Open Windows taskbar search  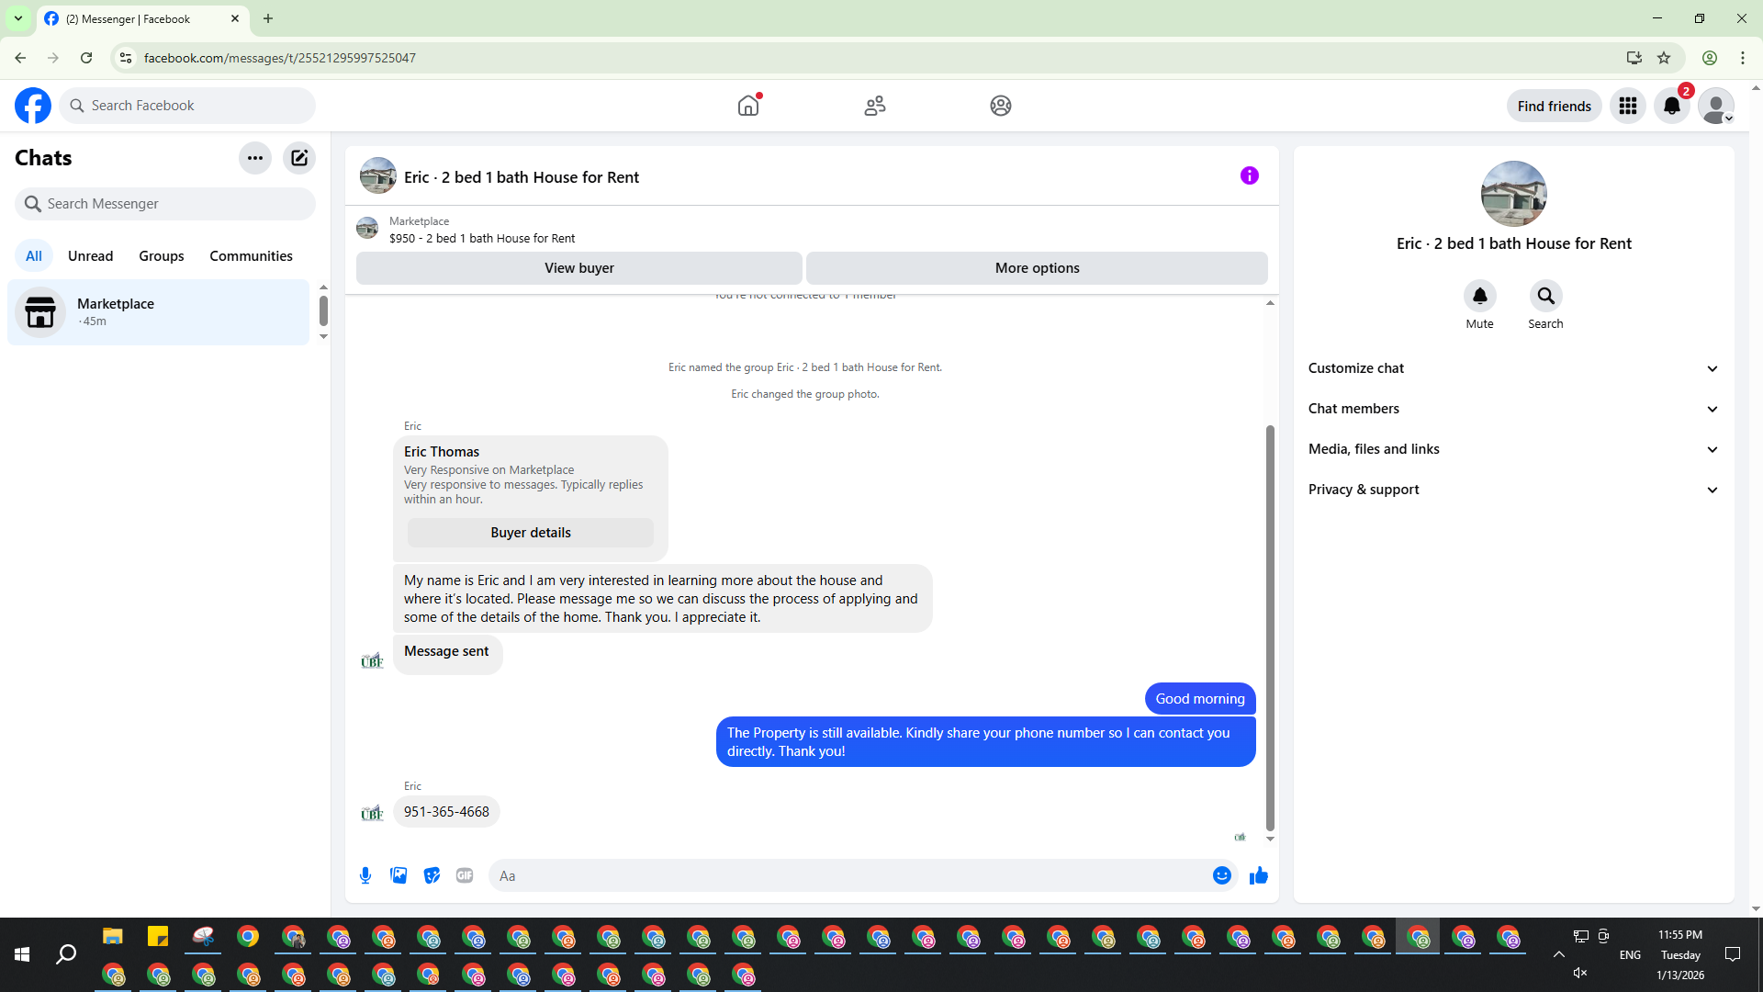66,954
